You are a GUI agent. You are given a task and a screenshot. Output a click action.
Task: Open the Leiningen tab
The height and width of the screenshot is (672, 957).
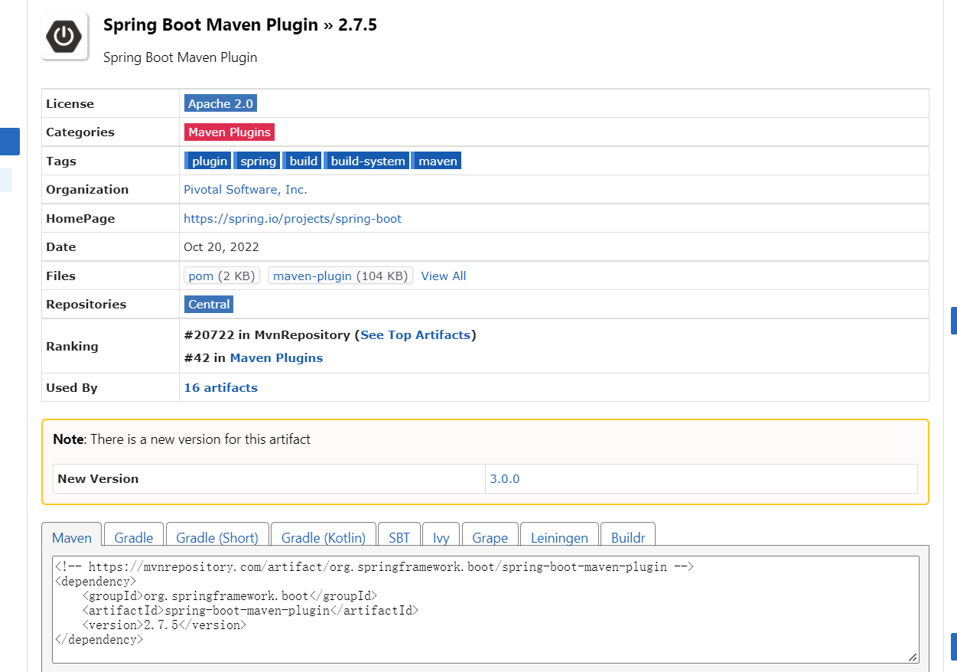pyautogui.click(x=559, y=538)
